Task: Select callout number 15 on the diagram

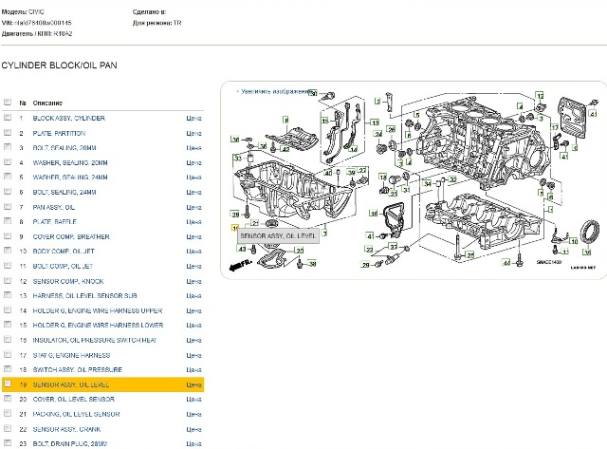Action: point(325,121)
